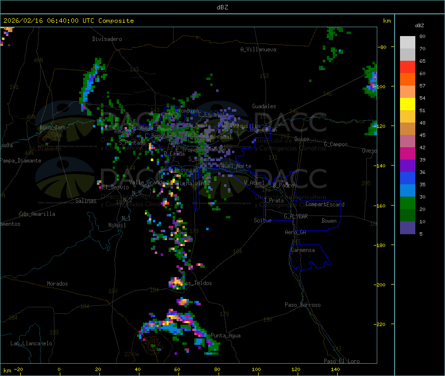Click the 'Pampa_Diamante' label
Screen dimensions: 445x376
point(21,161)
